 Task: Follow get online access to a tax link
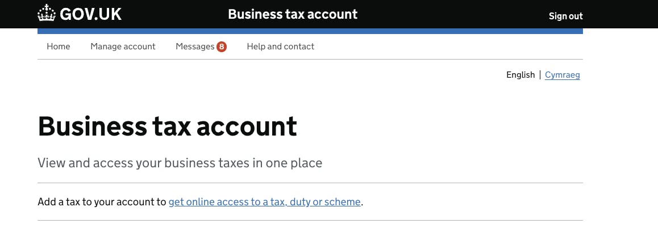click(264, 202)
